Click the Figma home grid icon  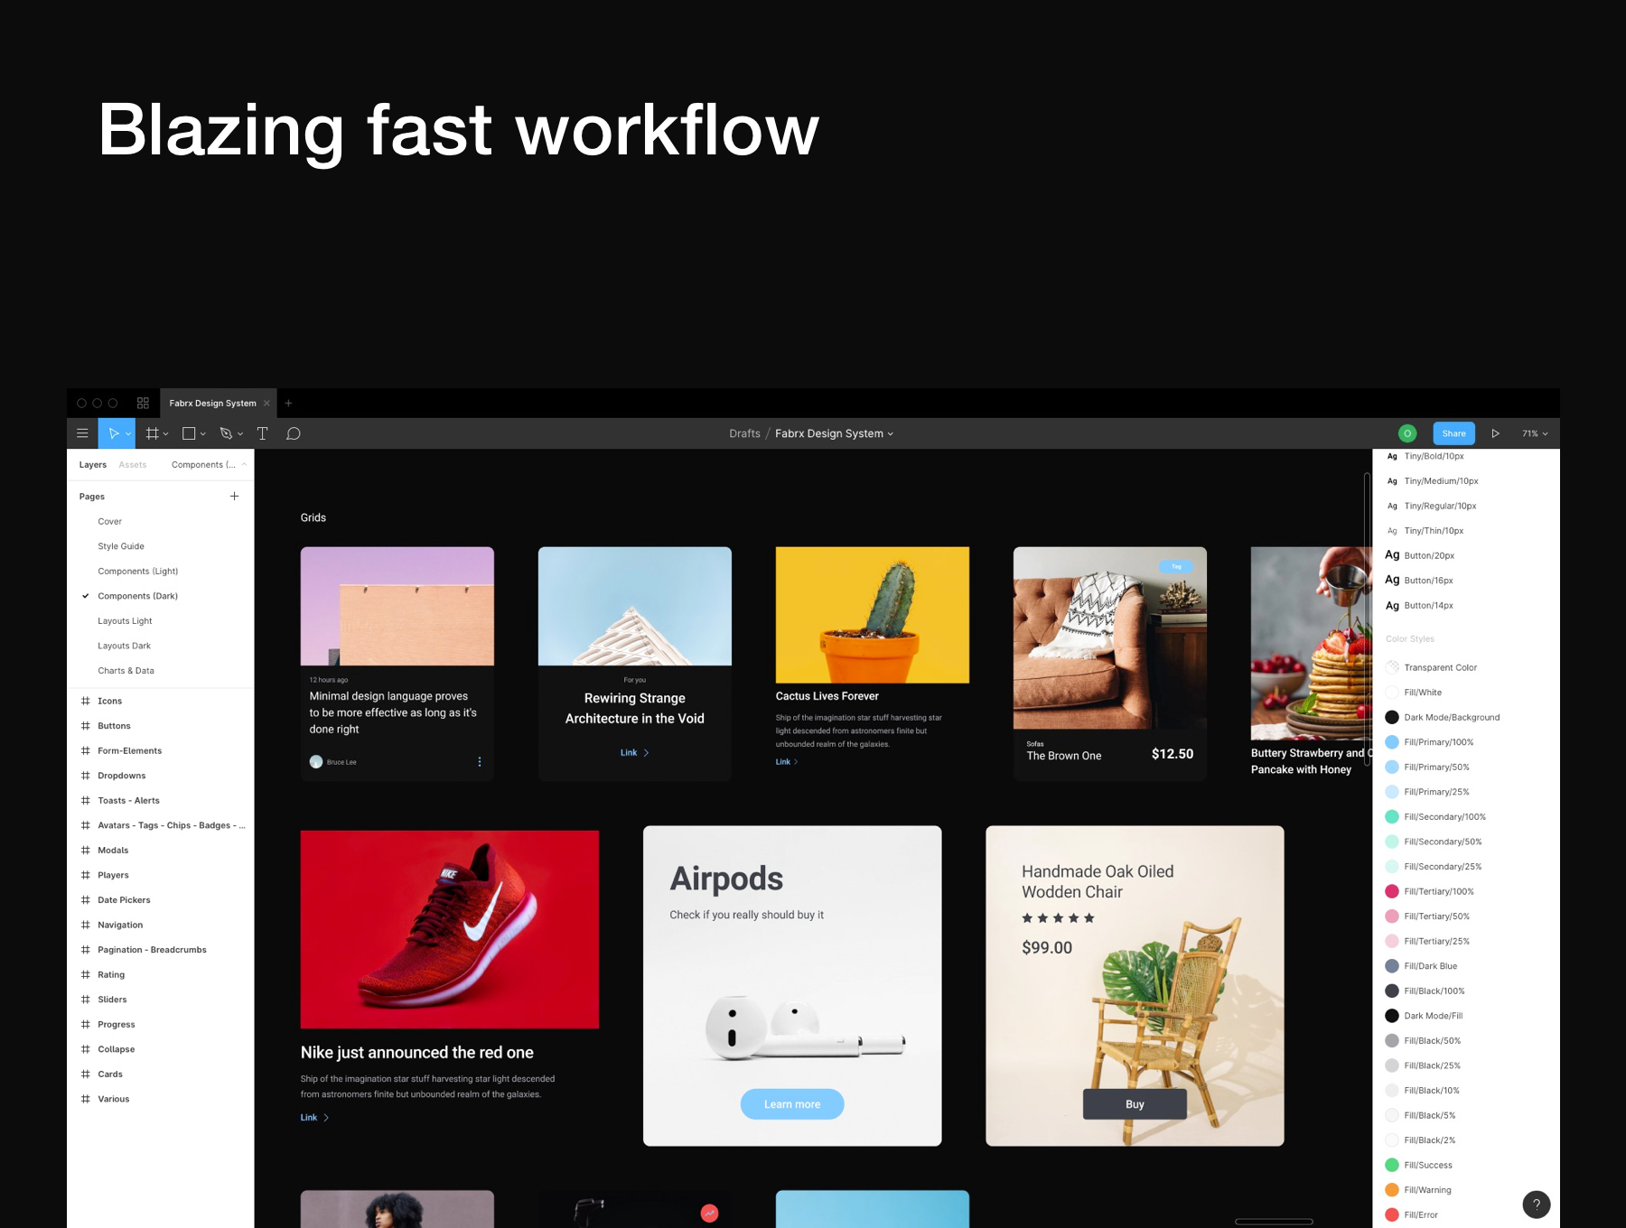click(143, 403)
